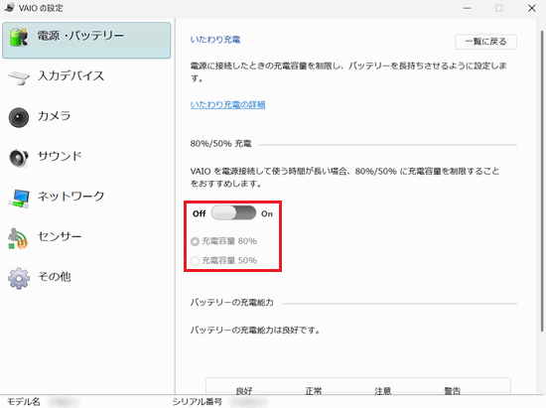Viewport: 546px width, 408px height.
Task: Minimize the VAIO の設定 window
Action: tap(467, 8)
